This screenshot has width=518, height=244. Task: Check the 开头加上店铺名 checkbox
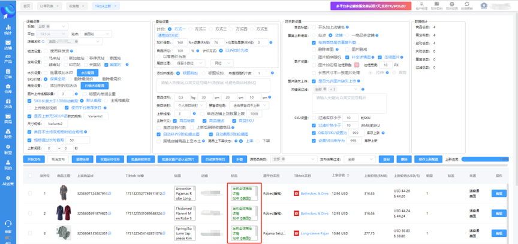(x=314, y=27)
